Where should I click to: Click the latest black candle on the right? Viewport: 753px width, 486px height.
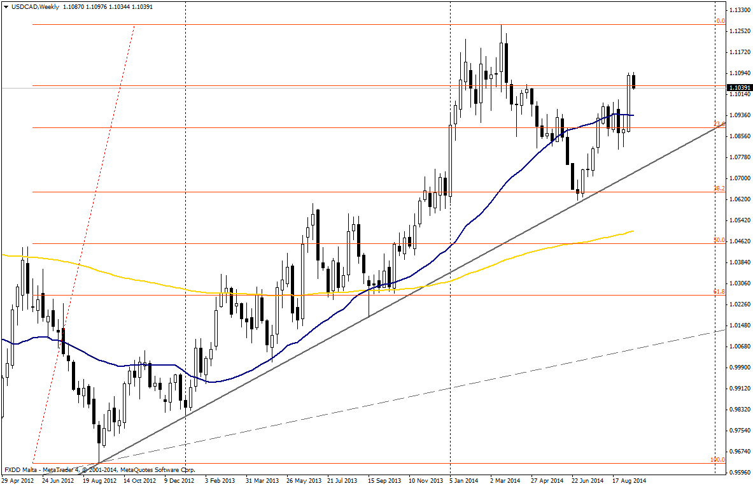(634, 81)
